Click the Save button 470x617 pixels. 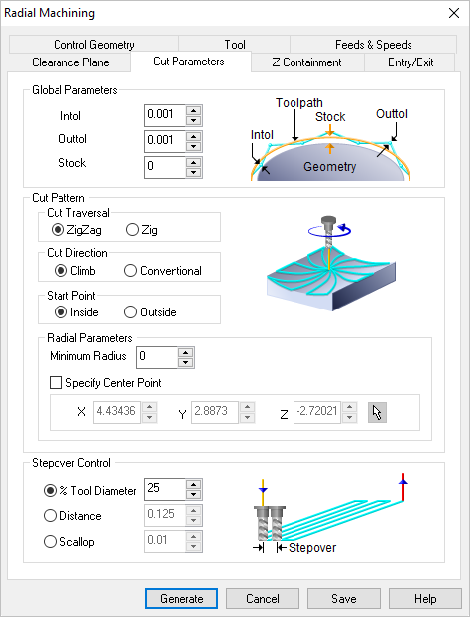tap(344, 598)
